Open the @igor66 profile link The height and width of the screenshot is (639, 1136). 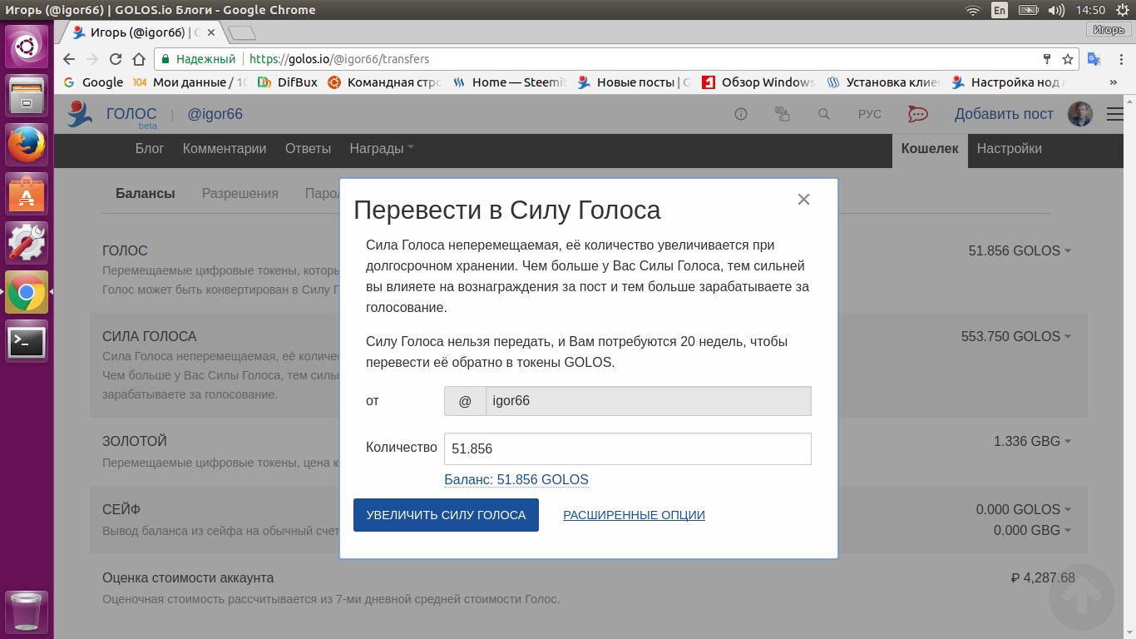point(215,114)
